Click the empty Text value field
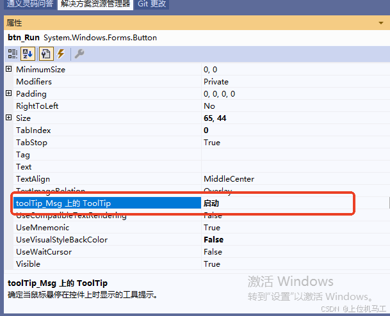This screenshot has height=316, width=390. 296,167
